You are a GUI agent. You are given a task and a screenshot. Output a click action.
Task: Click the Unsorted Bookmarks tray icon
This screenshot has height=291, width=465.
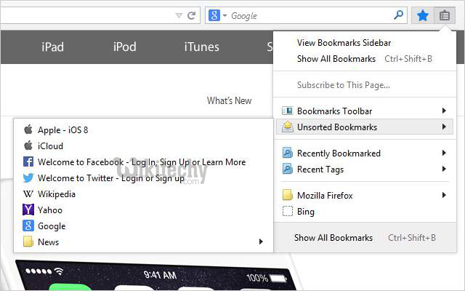coord(288,127)
